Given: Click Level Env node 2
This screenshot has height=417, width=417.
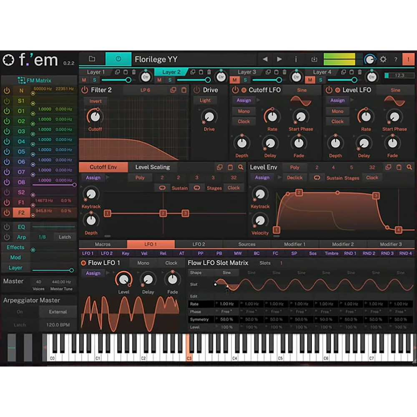Looking at the screenshot, I should click(299, 192).
